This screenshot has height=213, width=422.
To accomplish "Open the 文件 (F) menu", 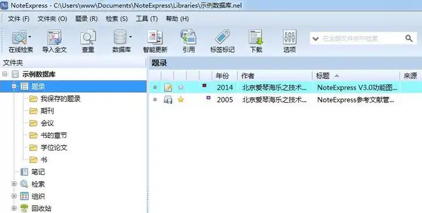I will (x=19, y=19).
